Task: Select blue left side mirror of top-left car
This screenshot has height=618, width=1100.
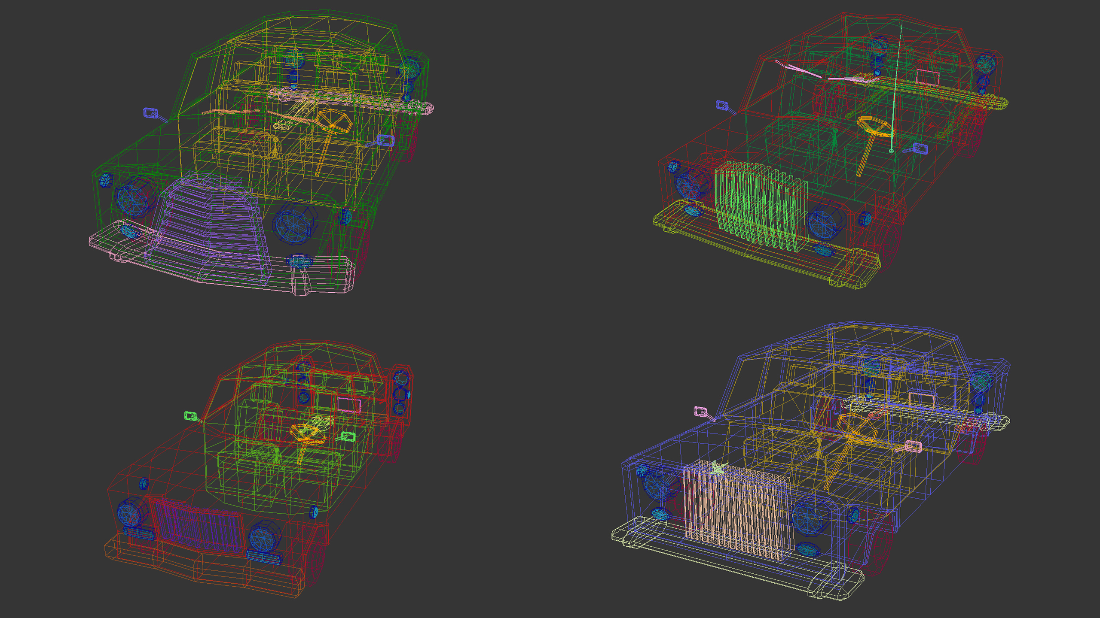Action: point(150,113)
